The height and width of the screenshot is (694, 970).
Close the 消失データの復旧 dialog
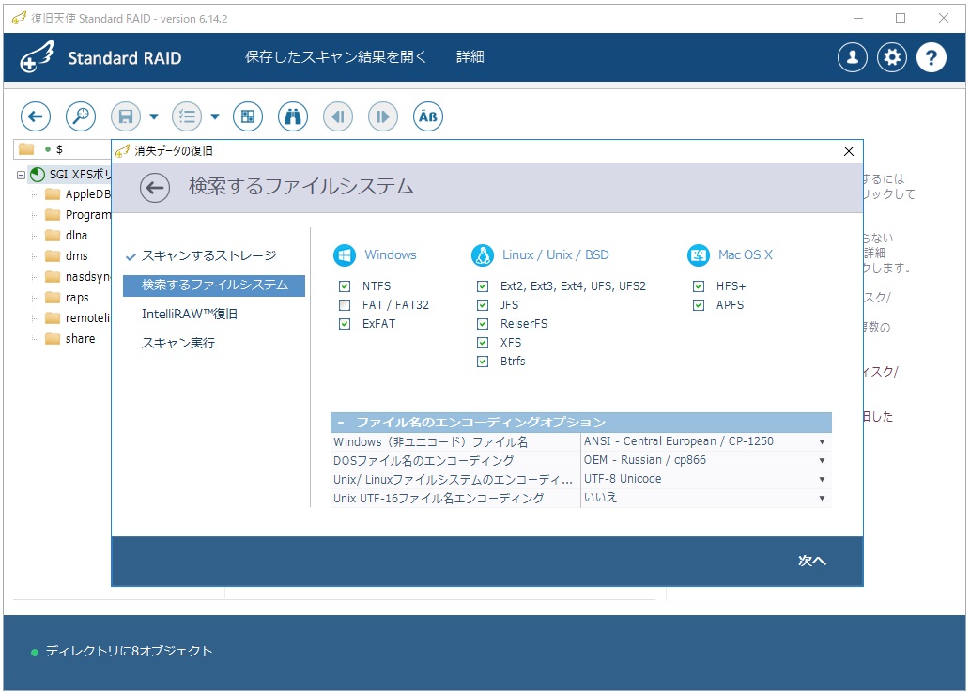[849, 151]
